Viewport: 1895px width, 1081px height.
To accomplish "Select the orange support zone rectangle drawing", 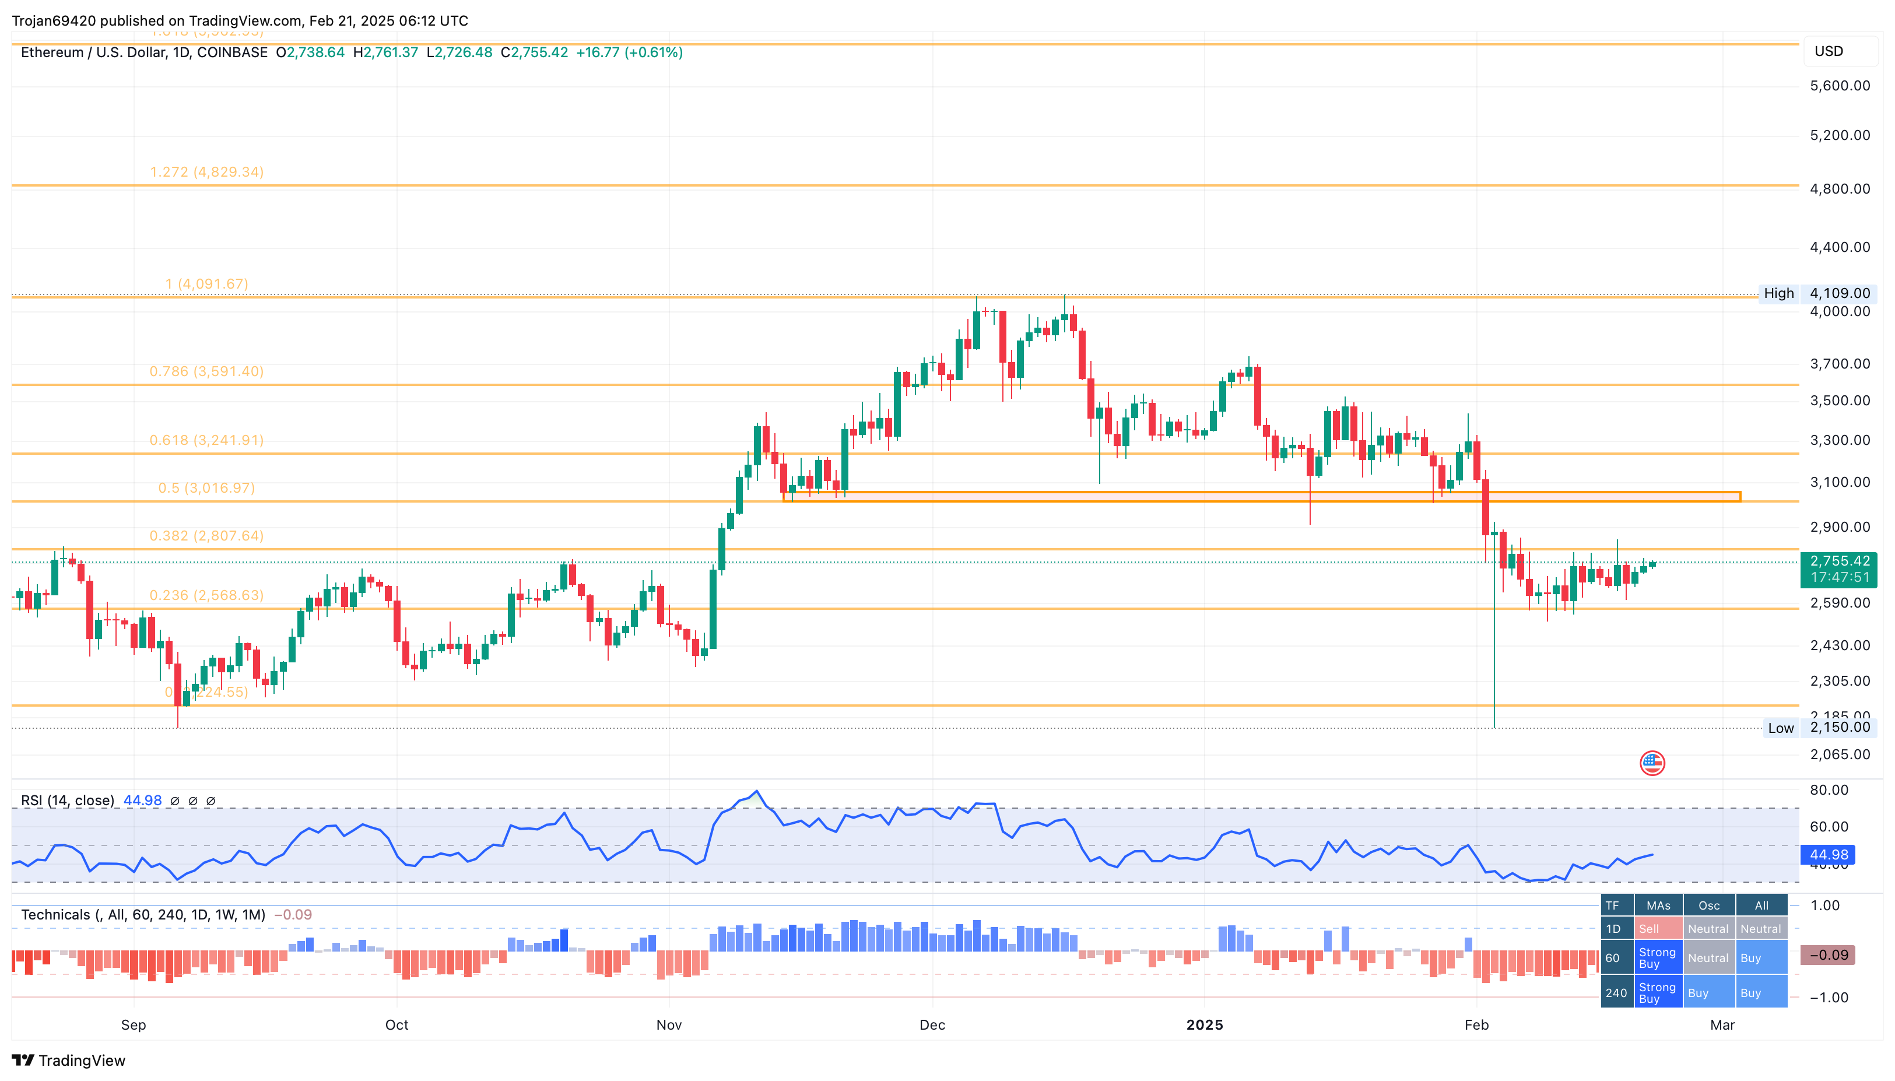I will click(x=1261, y=497).
